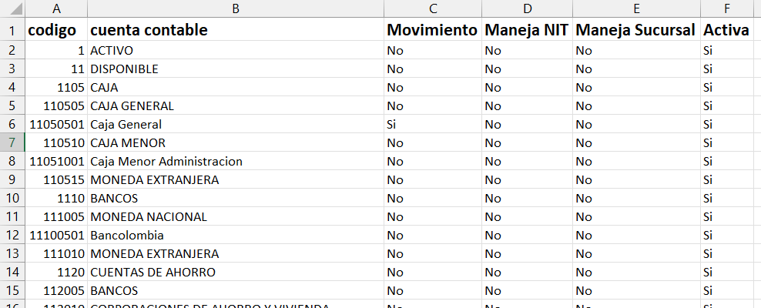The height and width of the screenshot is (308, 761).
Task: Click the 'codigo' header cell
Action: [x=56, y=31]
